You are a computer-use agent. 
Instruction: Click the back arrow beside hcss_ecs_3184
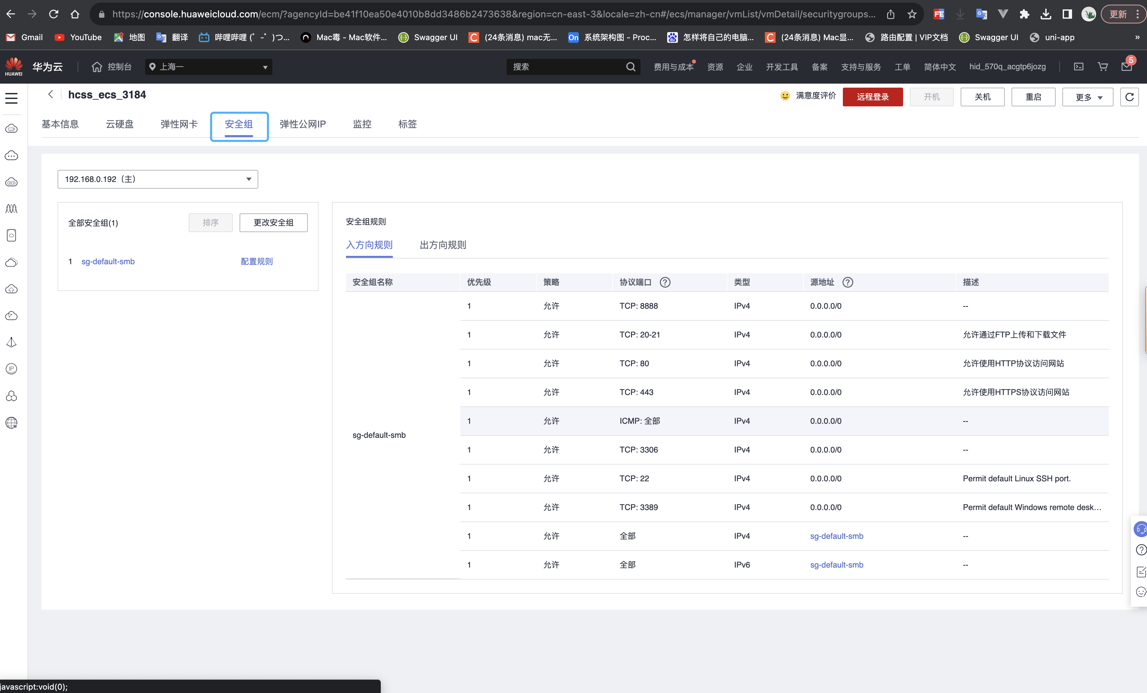coord(51,94)
